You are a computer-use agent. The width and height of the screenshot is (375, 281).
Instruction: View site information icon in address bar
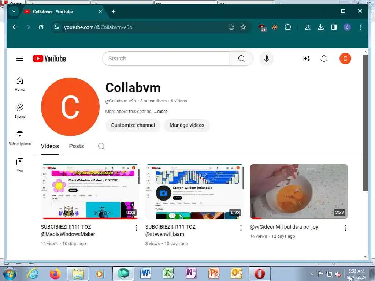click(57, 27)
